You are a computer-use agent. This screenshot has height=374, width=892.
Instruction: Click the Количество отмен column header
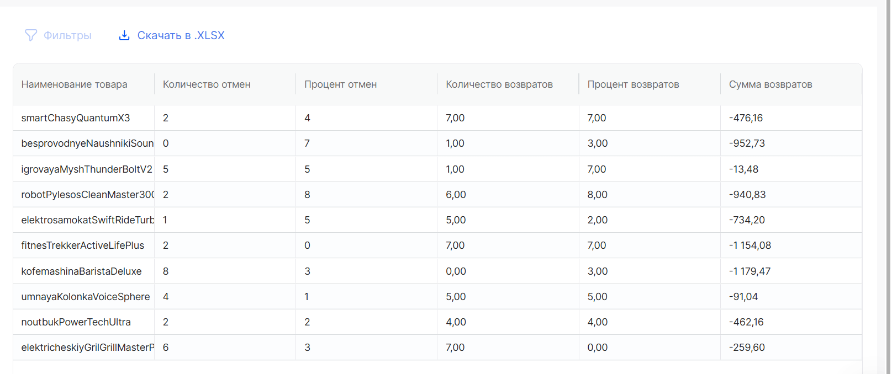pyautogui.click(x=206, y=84)
